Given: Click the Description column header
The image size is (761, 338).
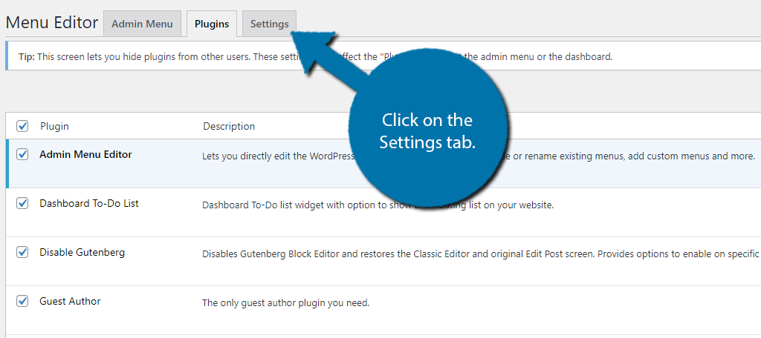Looking at the screenshot, I should (229, 126).
